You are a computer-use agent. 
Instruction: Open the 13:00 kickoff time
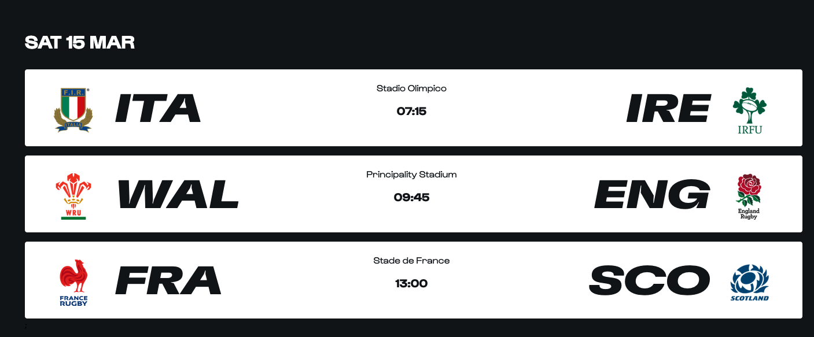click(411, 283)
